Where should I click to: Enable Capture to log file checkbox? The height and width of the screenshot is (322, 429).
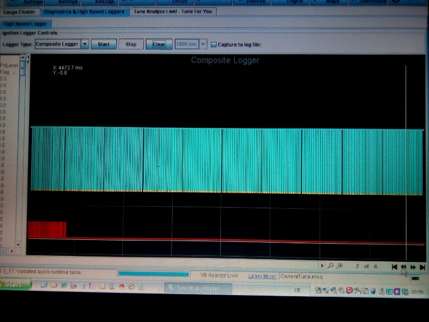pyautogui.click(x=213, y=45)
